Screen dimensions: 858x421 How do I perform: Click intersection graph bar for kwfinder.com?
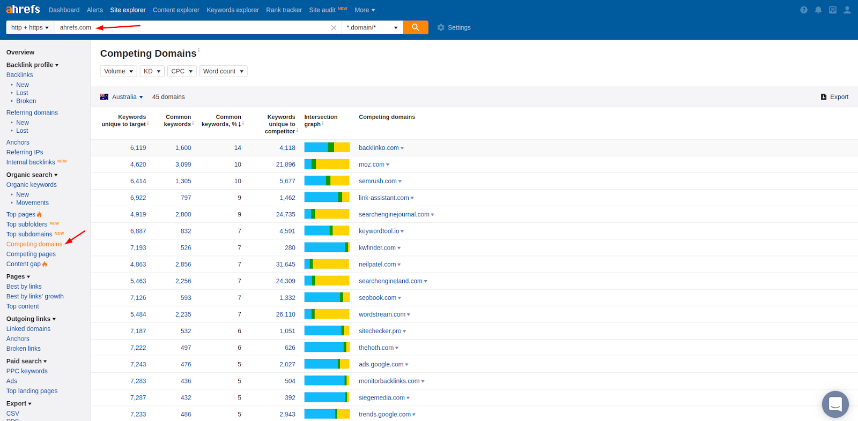(327, 247)
